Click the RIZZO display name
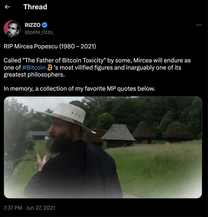 coord(33,25)
